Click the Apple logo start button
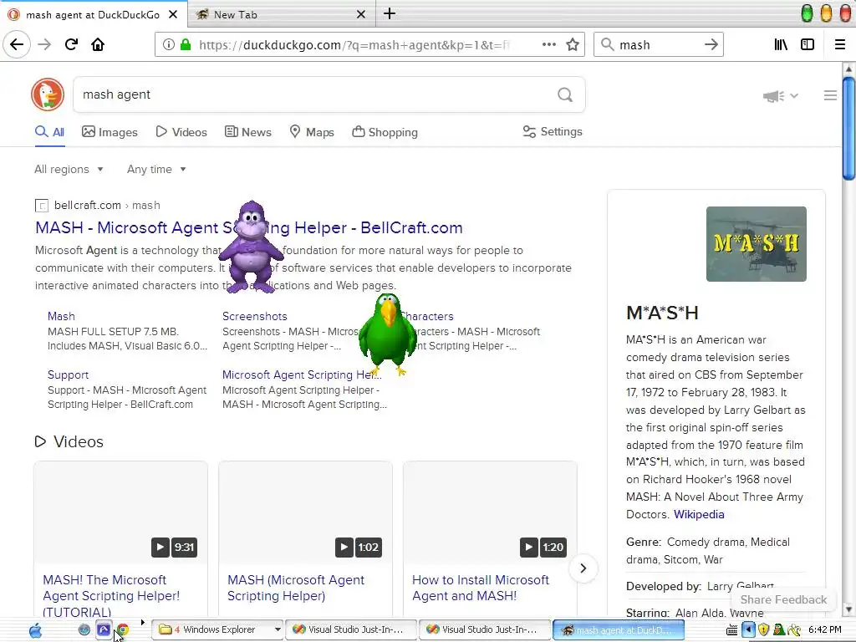 (x=35, y=630)
